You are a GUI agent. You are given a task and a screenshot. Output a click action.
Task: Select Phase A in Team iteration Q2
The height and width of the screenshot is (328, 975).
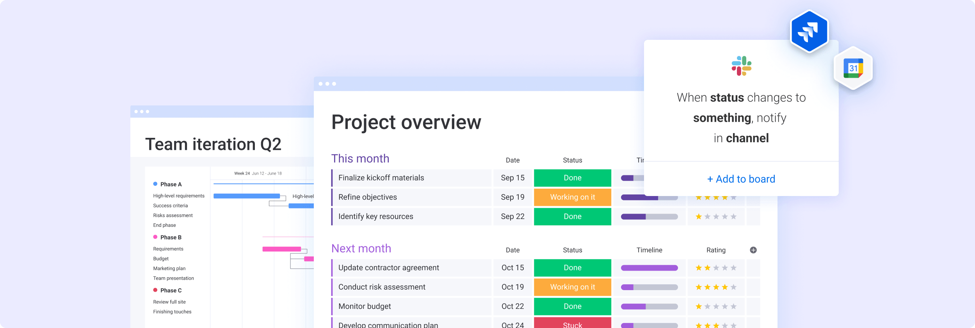(171, 184)
